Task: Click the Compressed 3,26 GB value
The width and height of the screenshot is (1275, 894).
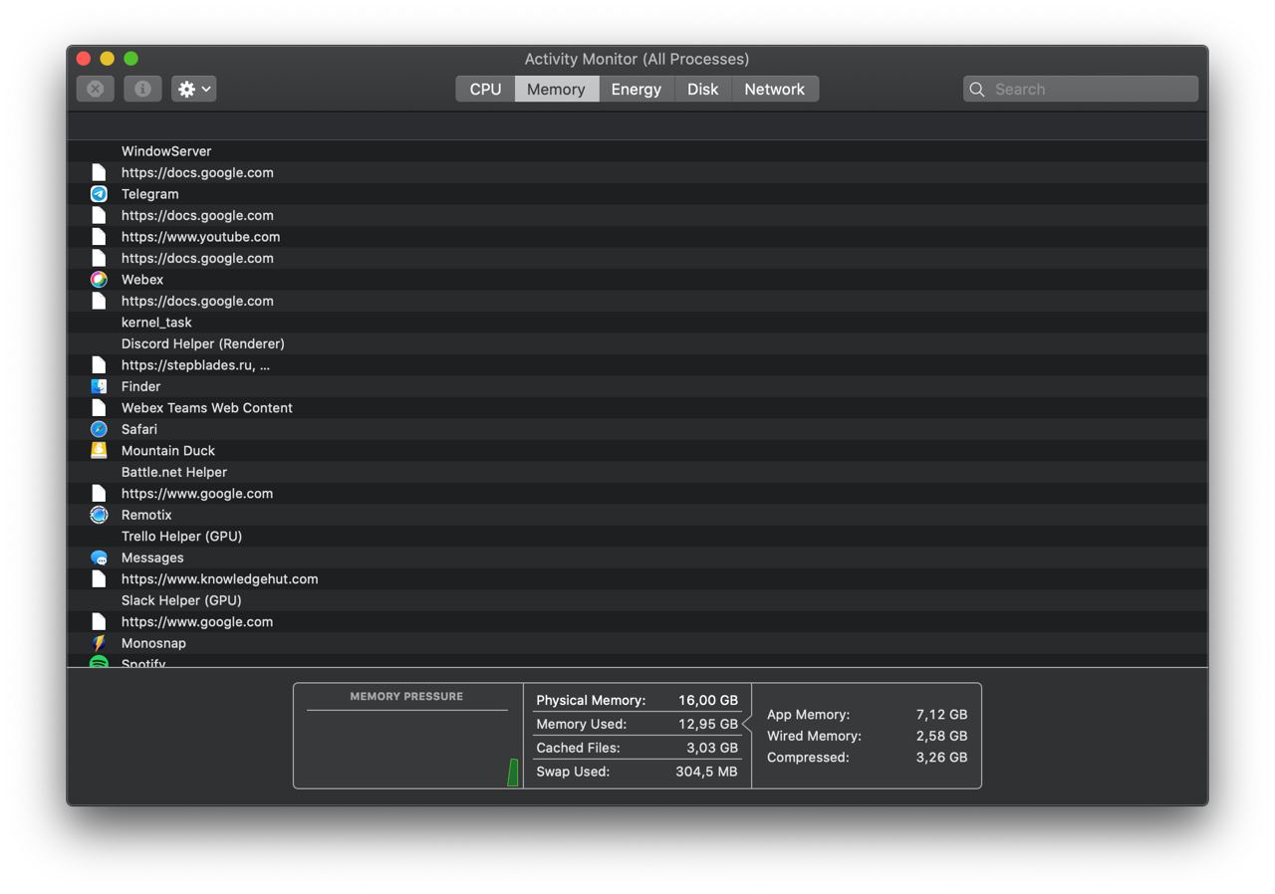Action: 941,758
